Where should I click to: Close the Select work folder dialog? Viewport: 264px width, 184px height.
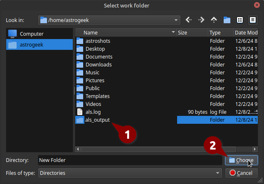click(257, 5)
